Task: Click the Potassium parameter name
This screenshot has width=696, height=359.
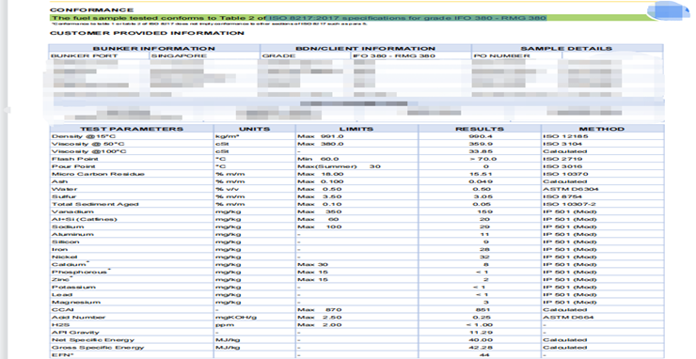Action: click(x=73, y=288)
